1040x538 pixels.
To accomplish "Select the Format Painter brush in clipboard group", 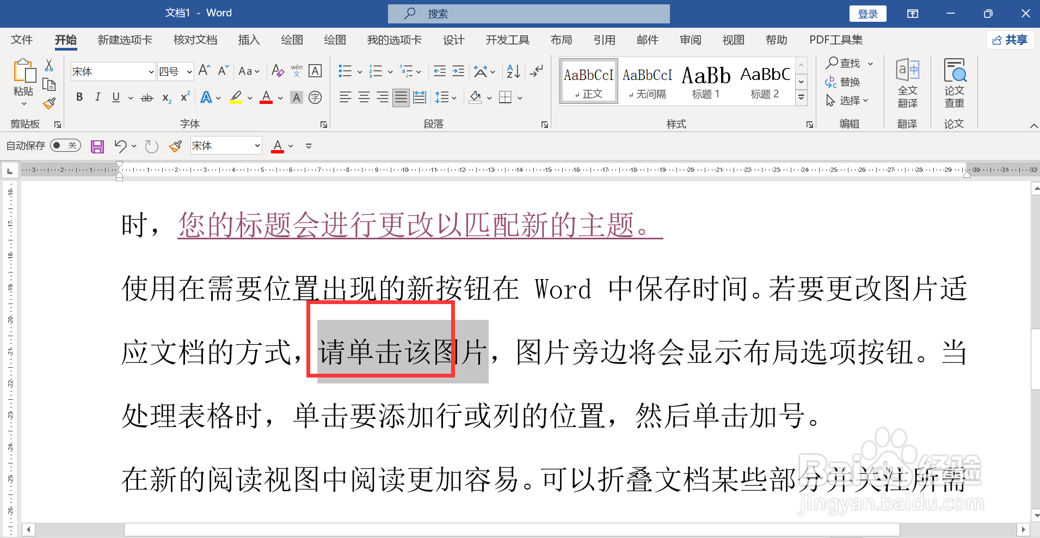I will click(x=49, y=103).
